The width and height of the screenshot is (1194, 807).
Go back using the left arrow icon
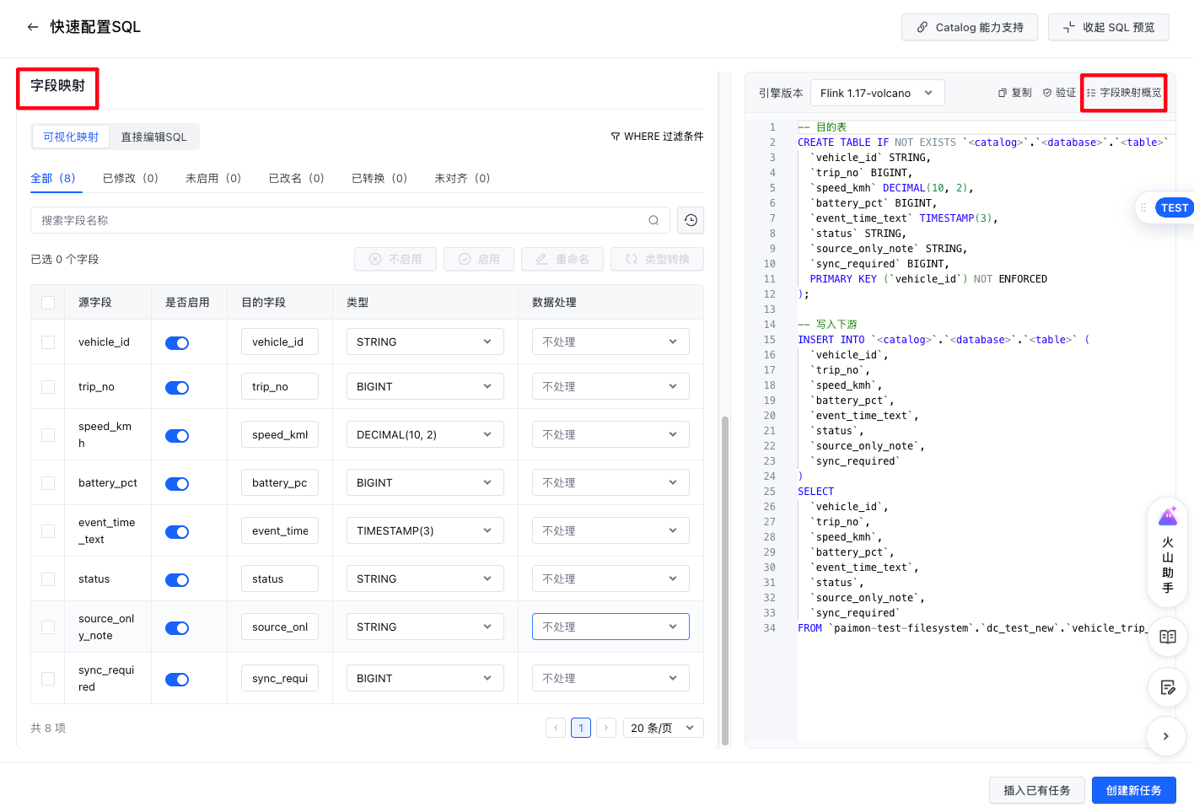(33, 27)
